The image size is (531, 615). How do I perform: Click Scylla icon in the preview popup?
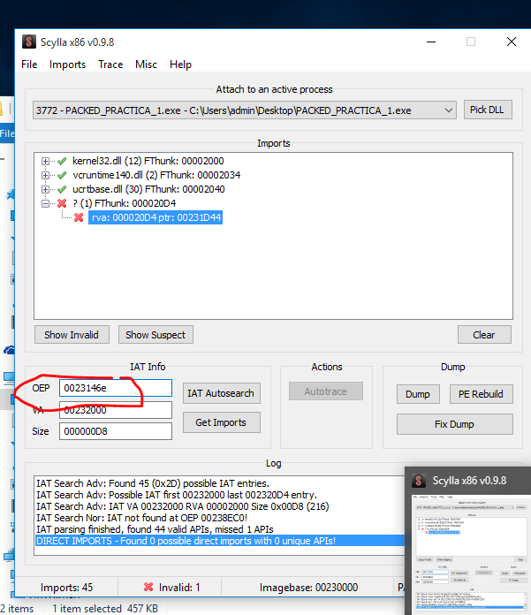point(417,481)
